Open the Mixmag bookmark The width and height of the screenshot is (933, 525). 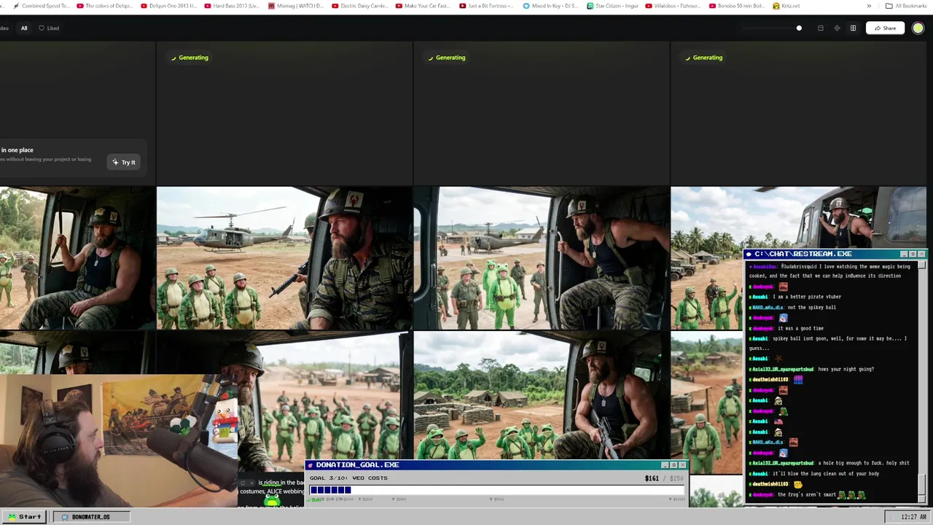click(x=296, y=6)
